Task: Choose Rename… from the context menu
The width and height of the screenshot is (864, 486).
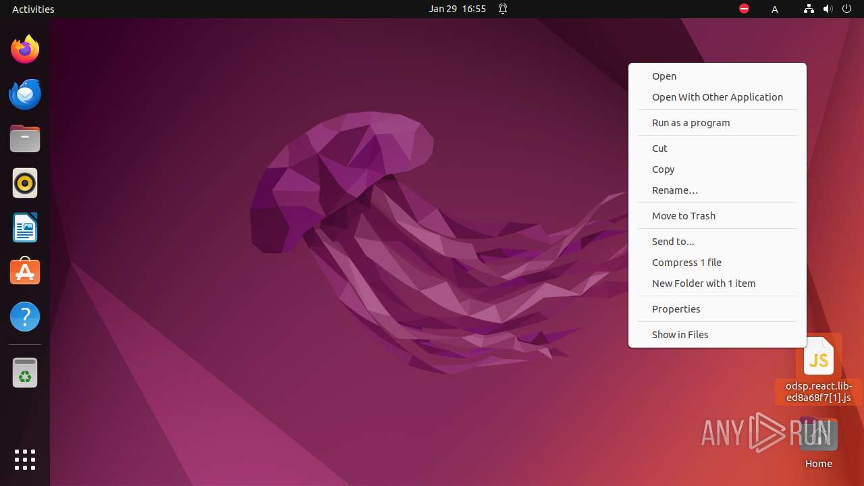Action: [x=718, y=190]
